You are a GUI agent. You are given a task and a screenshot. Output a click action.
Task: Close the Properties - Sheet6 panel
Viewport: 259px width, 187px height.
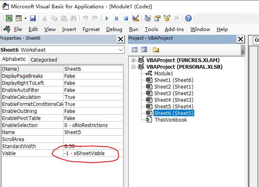pyautogui.click(x=121, y=39)
